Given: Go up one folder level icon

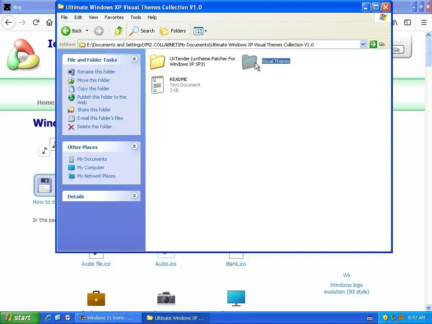Looking at the screenshot, I should tap(119, 30).
